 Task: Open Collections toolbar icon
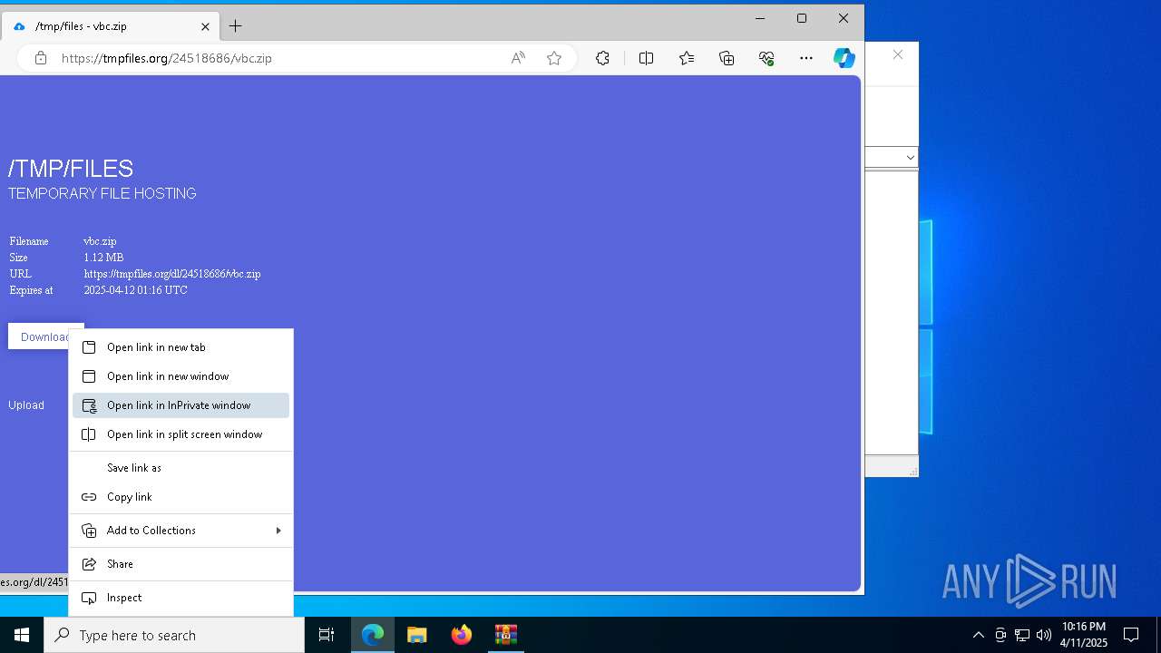727,58
